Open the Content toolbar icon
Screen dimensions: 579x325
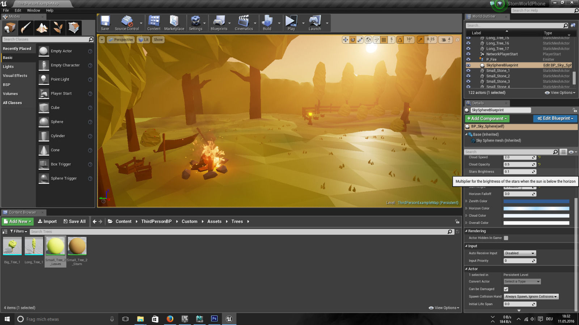click(x=154, y=23)
